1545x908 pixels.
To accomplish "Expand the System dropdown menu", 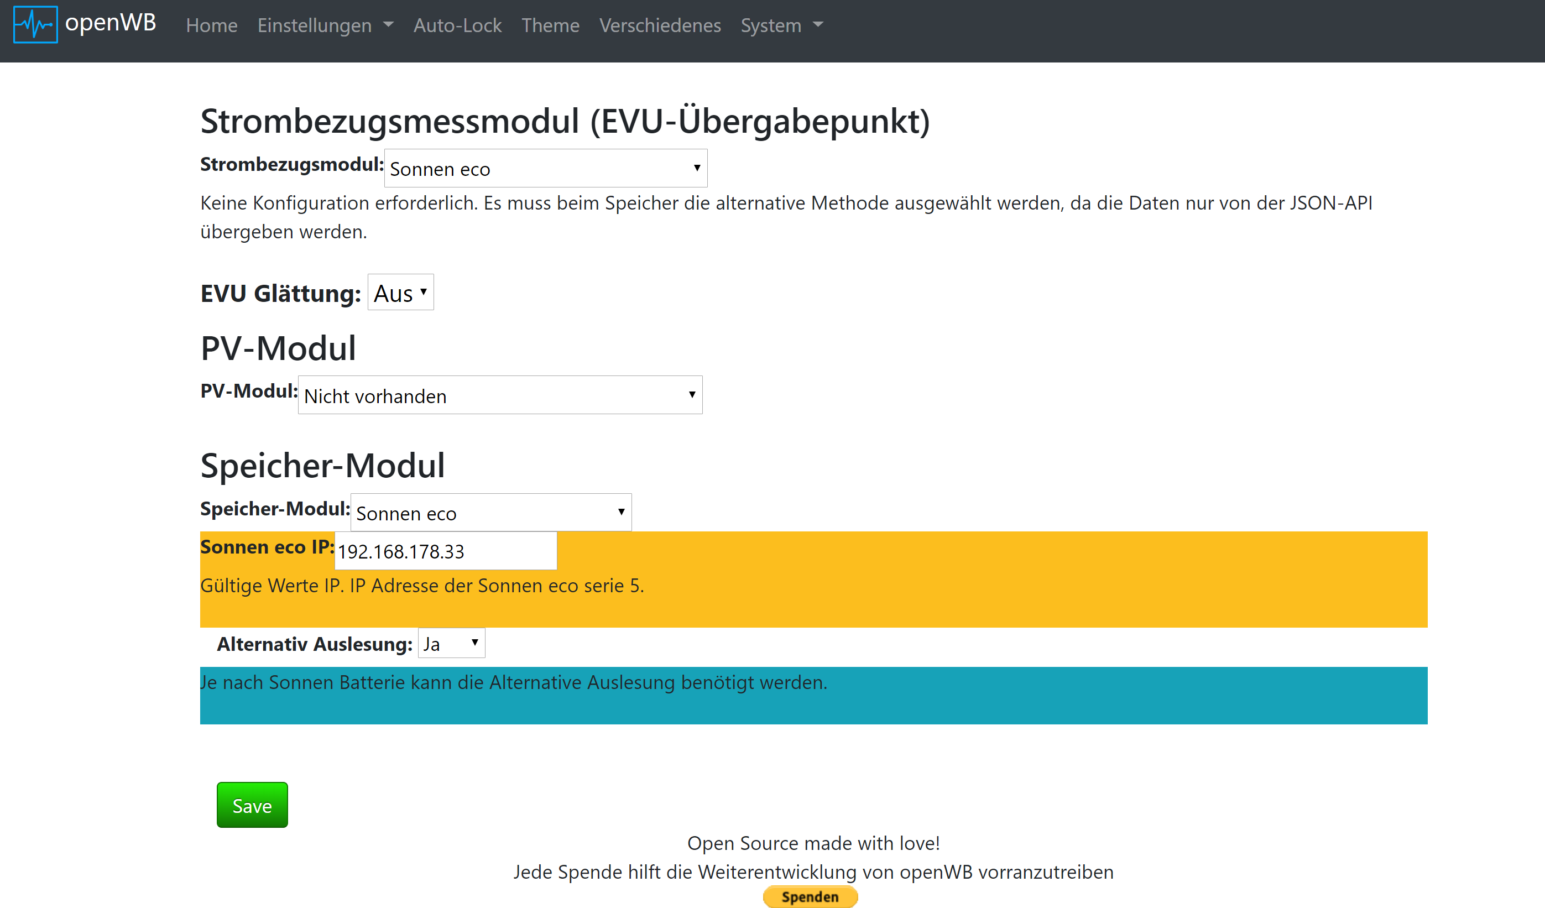I will (771, 25).
